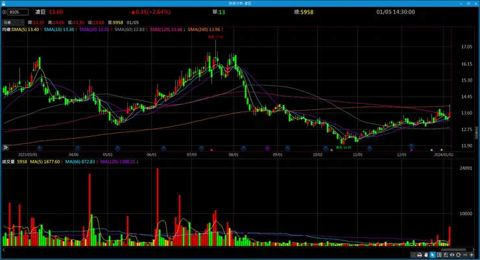Viewport: 480px width, 260px height.
Task: Click the SMA(120) 13.48 indicator label
Action: (x=167, y=29)
